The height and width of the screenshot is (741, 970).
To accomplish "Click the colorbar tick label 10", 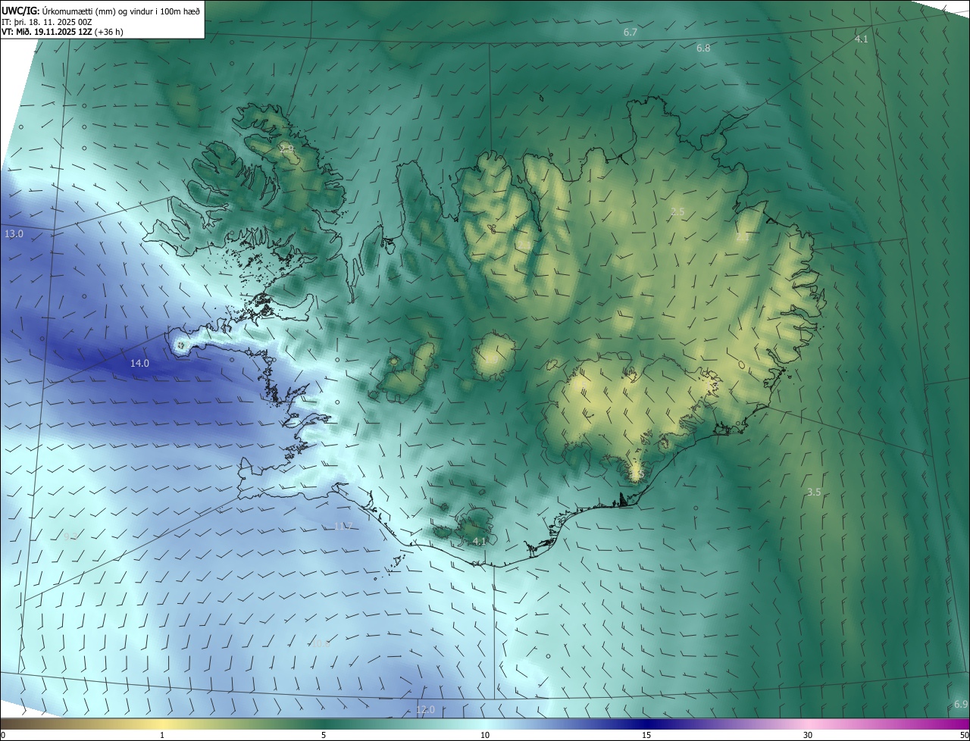I will point(485,735).
